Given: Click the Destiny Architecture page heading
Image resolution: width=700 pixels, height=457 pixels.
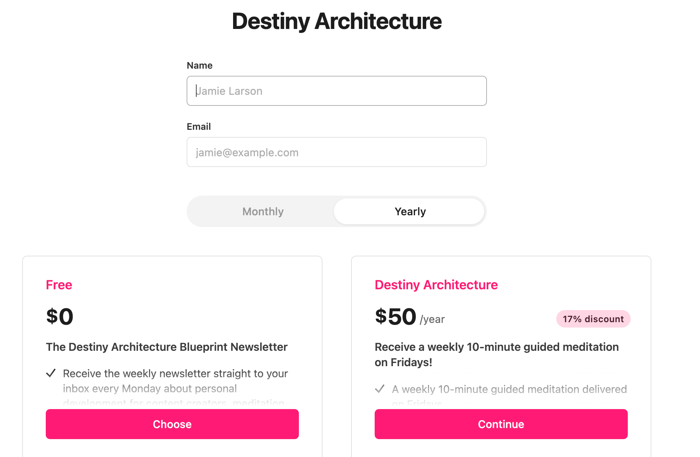Looking at the screenshot, I should 336,21.
